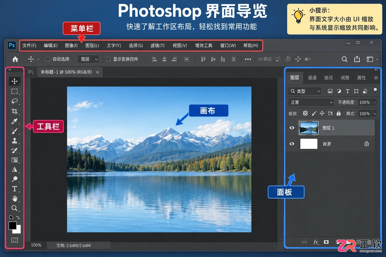This screenshot has width=386, height=257.
Task: Click the align left edges icon
Action: point(154,59)
